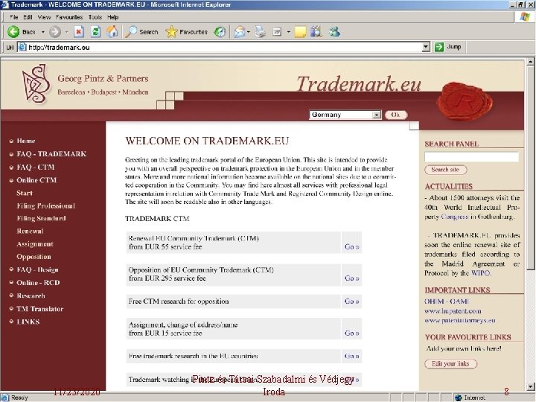Viewport: 536px width, 402px height.
Task: Click the Print icon
Action: point(261,32)
